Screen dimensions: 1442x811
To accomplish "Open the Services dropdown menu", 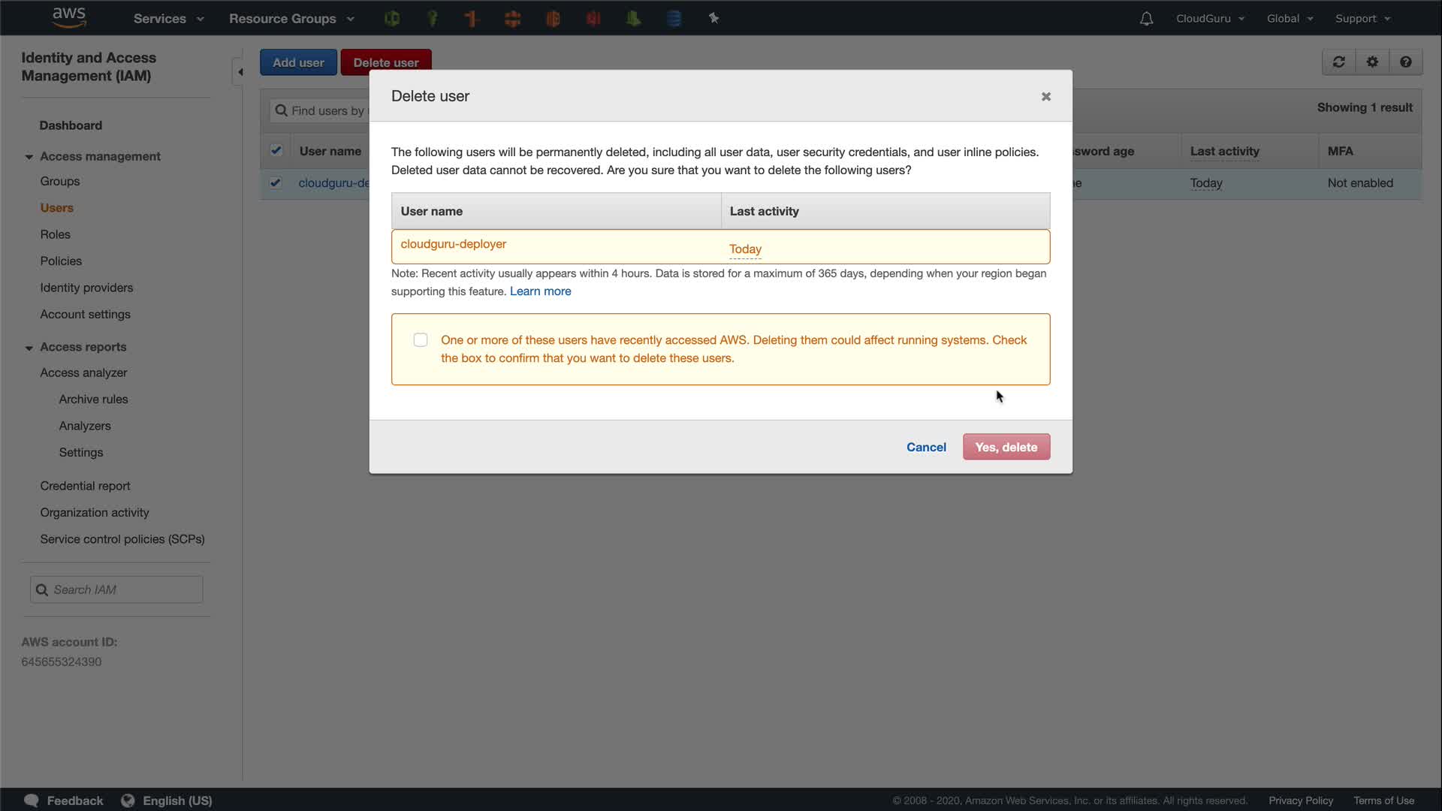I will [168, 19].
